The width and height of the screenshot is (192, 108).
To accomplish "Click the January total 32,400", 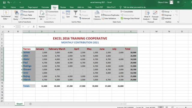I will pos(42,86).
